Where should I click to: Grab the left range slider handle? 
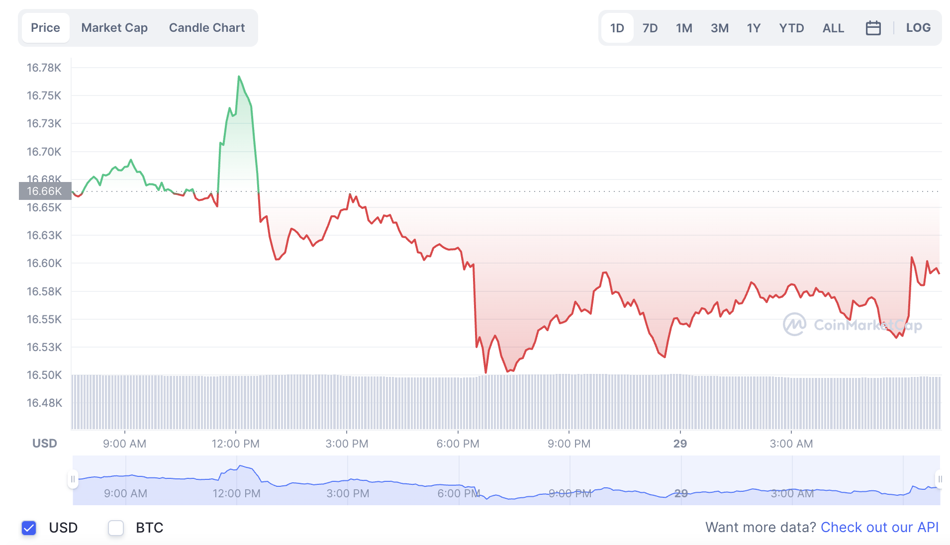pyautogui.click(x=73, y=479)
